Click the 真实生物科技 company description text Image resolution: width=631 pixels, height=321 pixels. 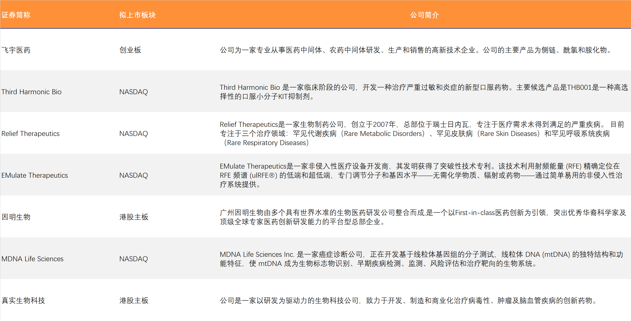pos(409,300)
